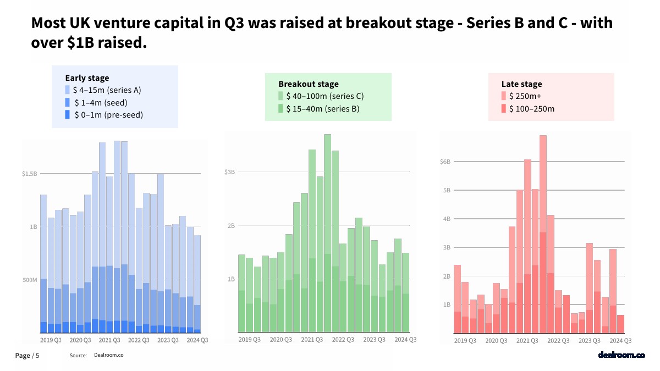Screen dimensions: 660x371
Task: Click the $250m+ legend color swatch
Action: pos(503,96)
